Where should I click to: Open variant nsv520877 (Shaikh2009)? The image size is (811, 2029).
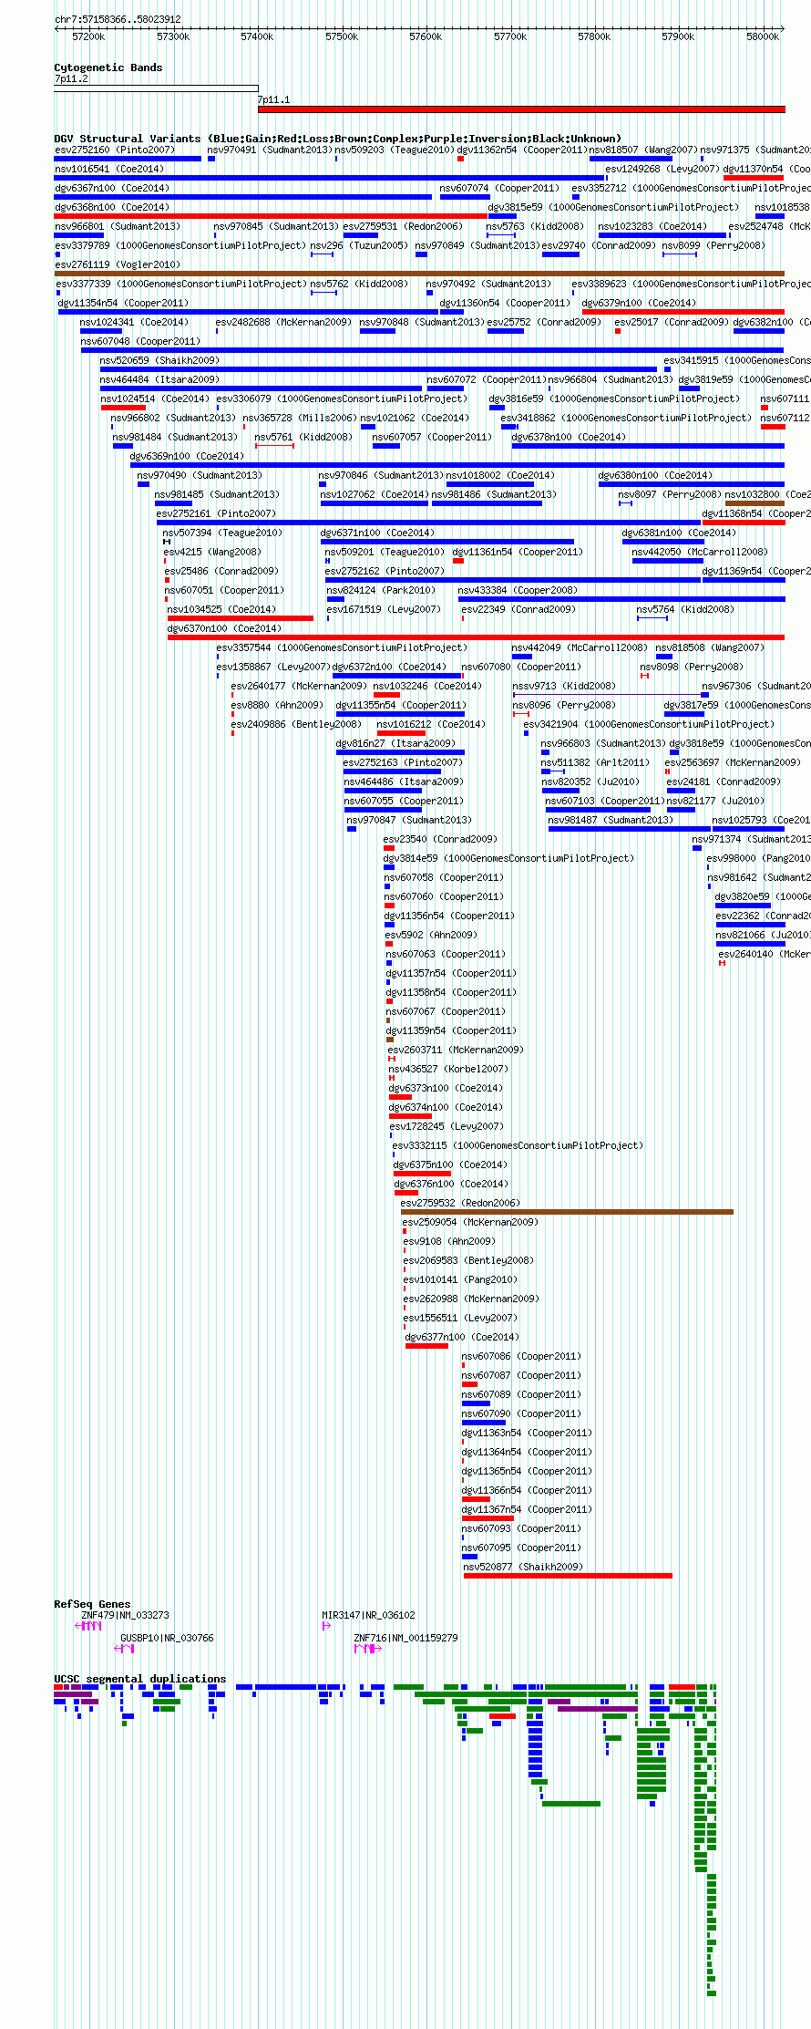(523, 1567)
